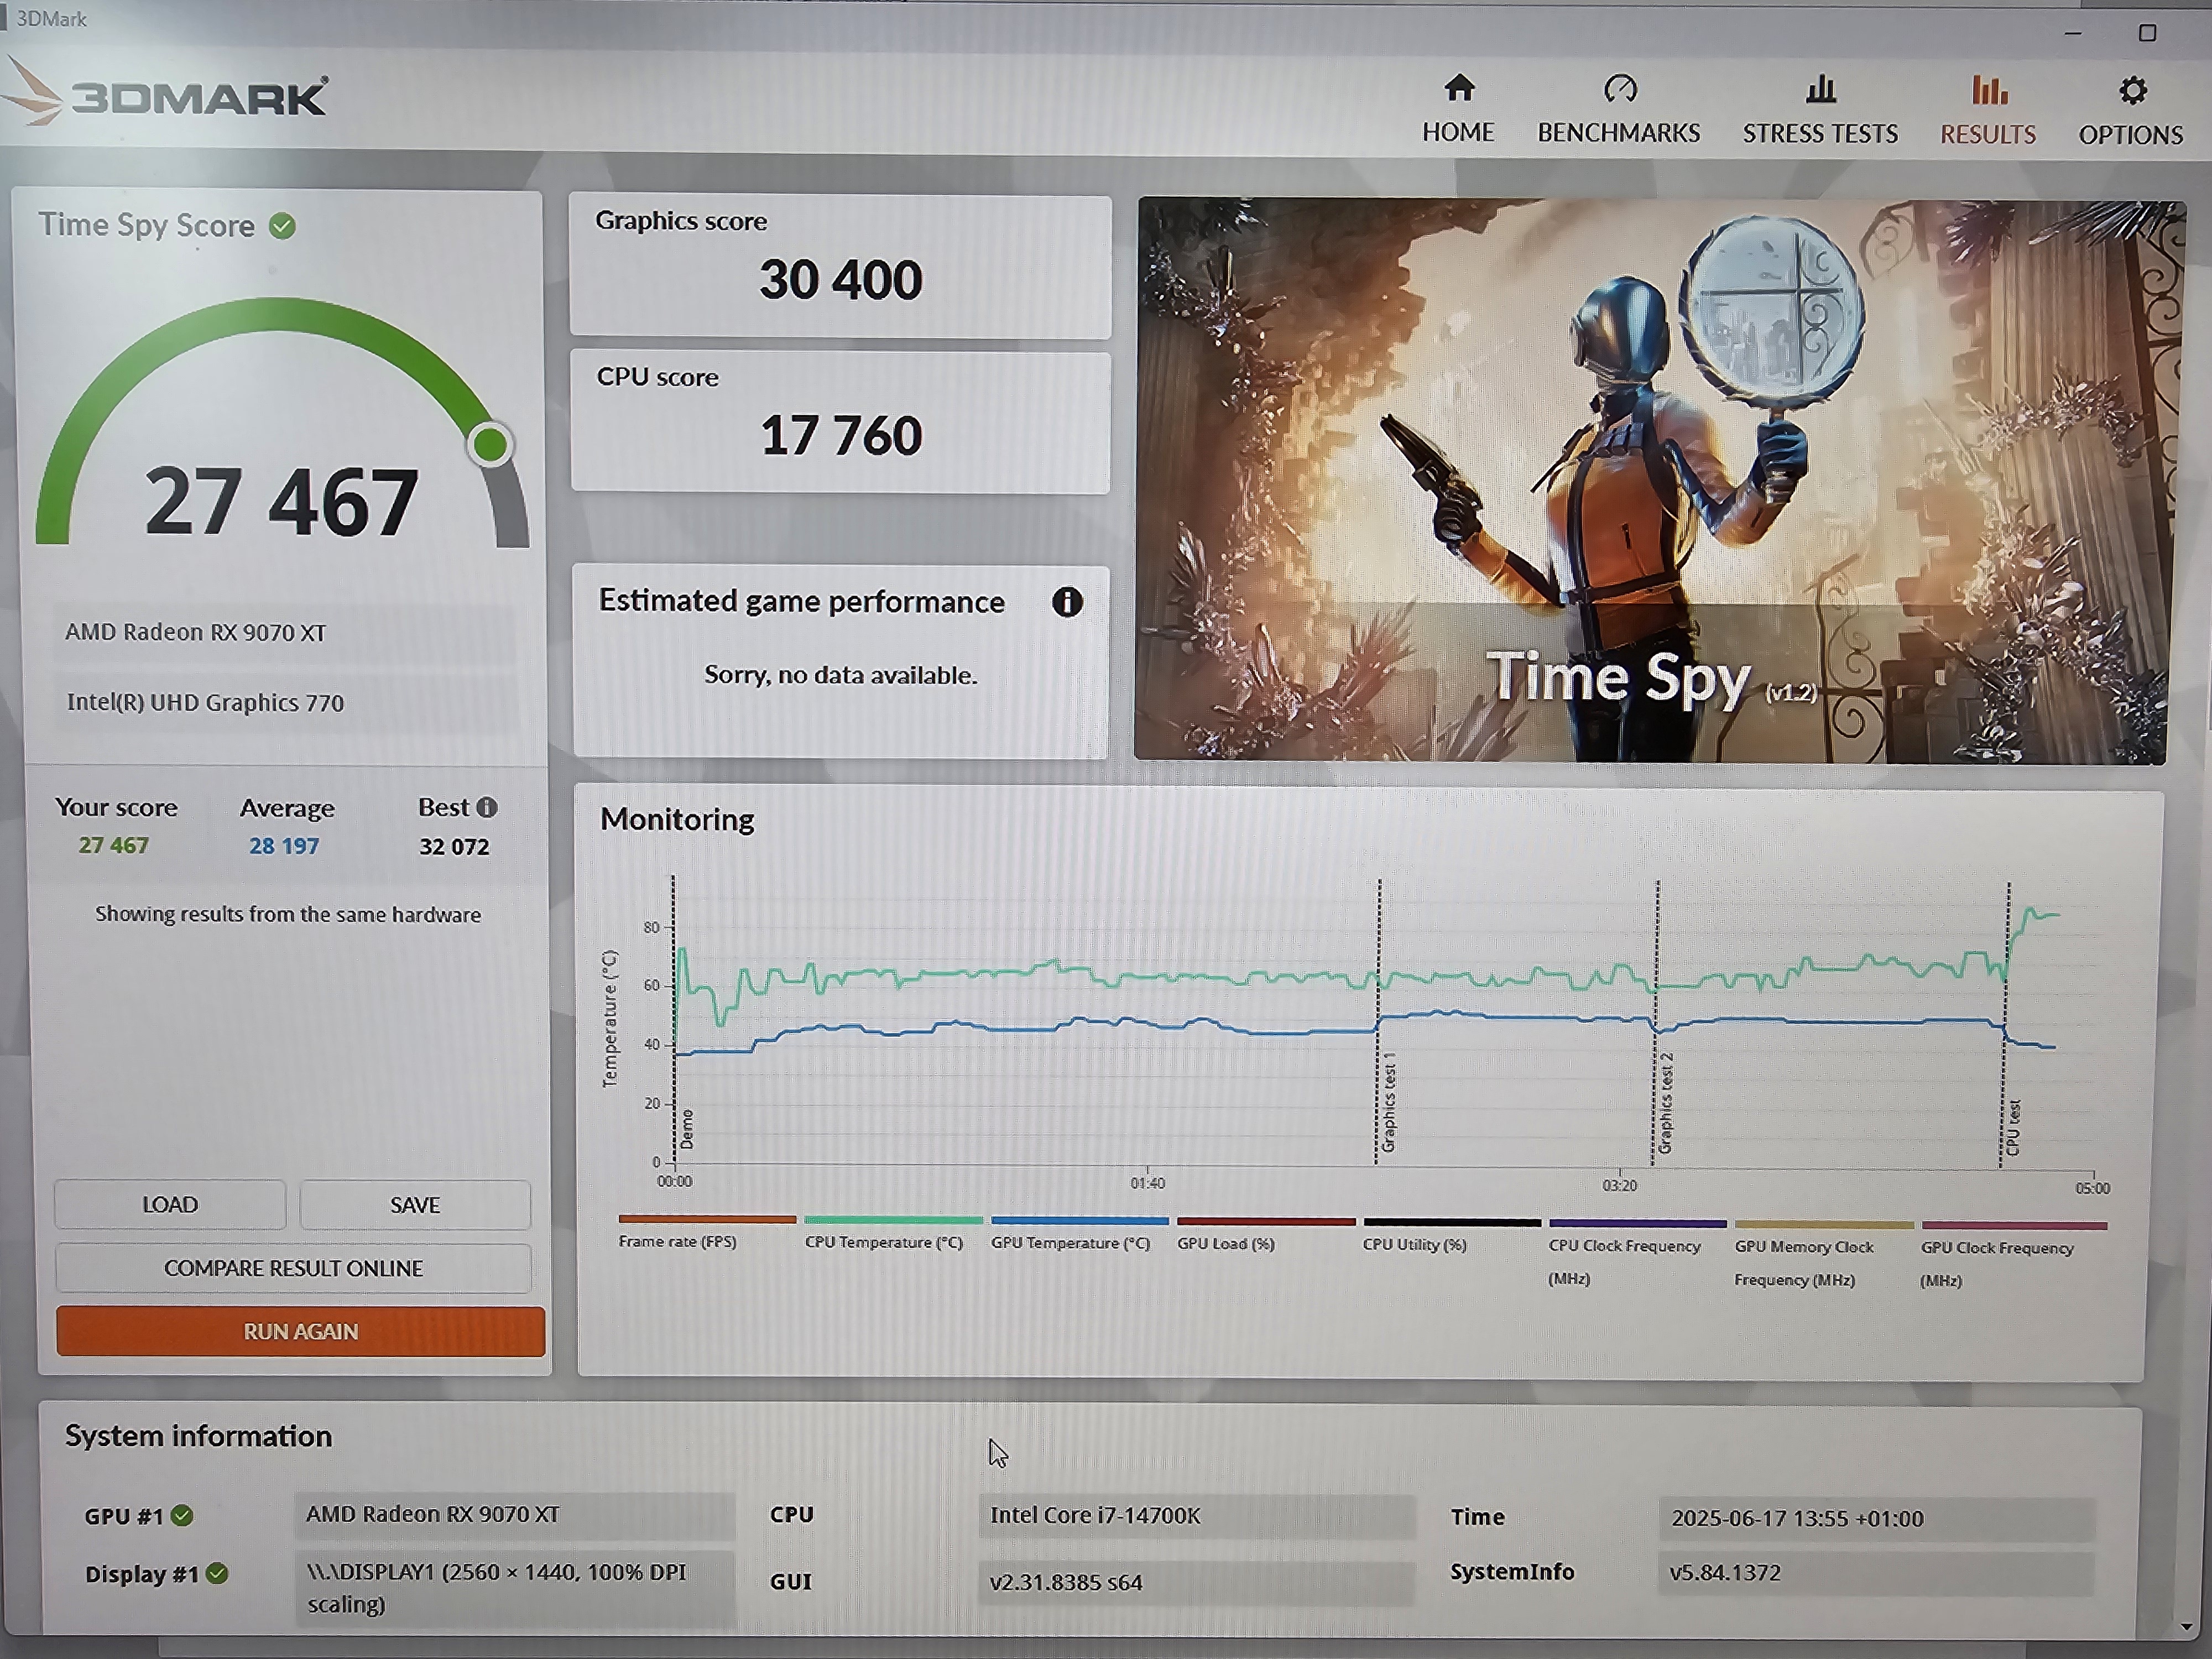Toggle the CPU Temperature legend swatch

(893, 1220)
